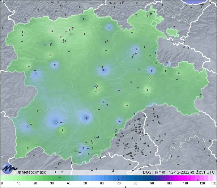
Task: Click the scale value 70
Action: point(119,183)
